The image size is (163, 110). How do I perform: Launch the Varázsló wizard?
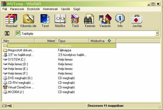click(x=105, y=21)
